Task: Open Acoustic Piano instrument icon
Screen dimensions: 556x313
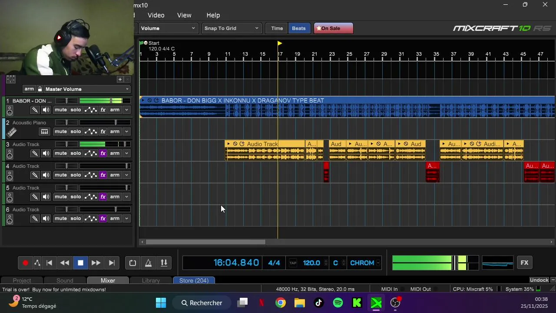Action: point(12,132)
